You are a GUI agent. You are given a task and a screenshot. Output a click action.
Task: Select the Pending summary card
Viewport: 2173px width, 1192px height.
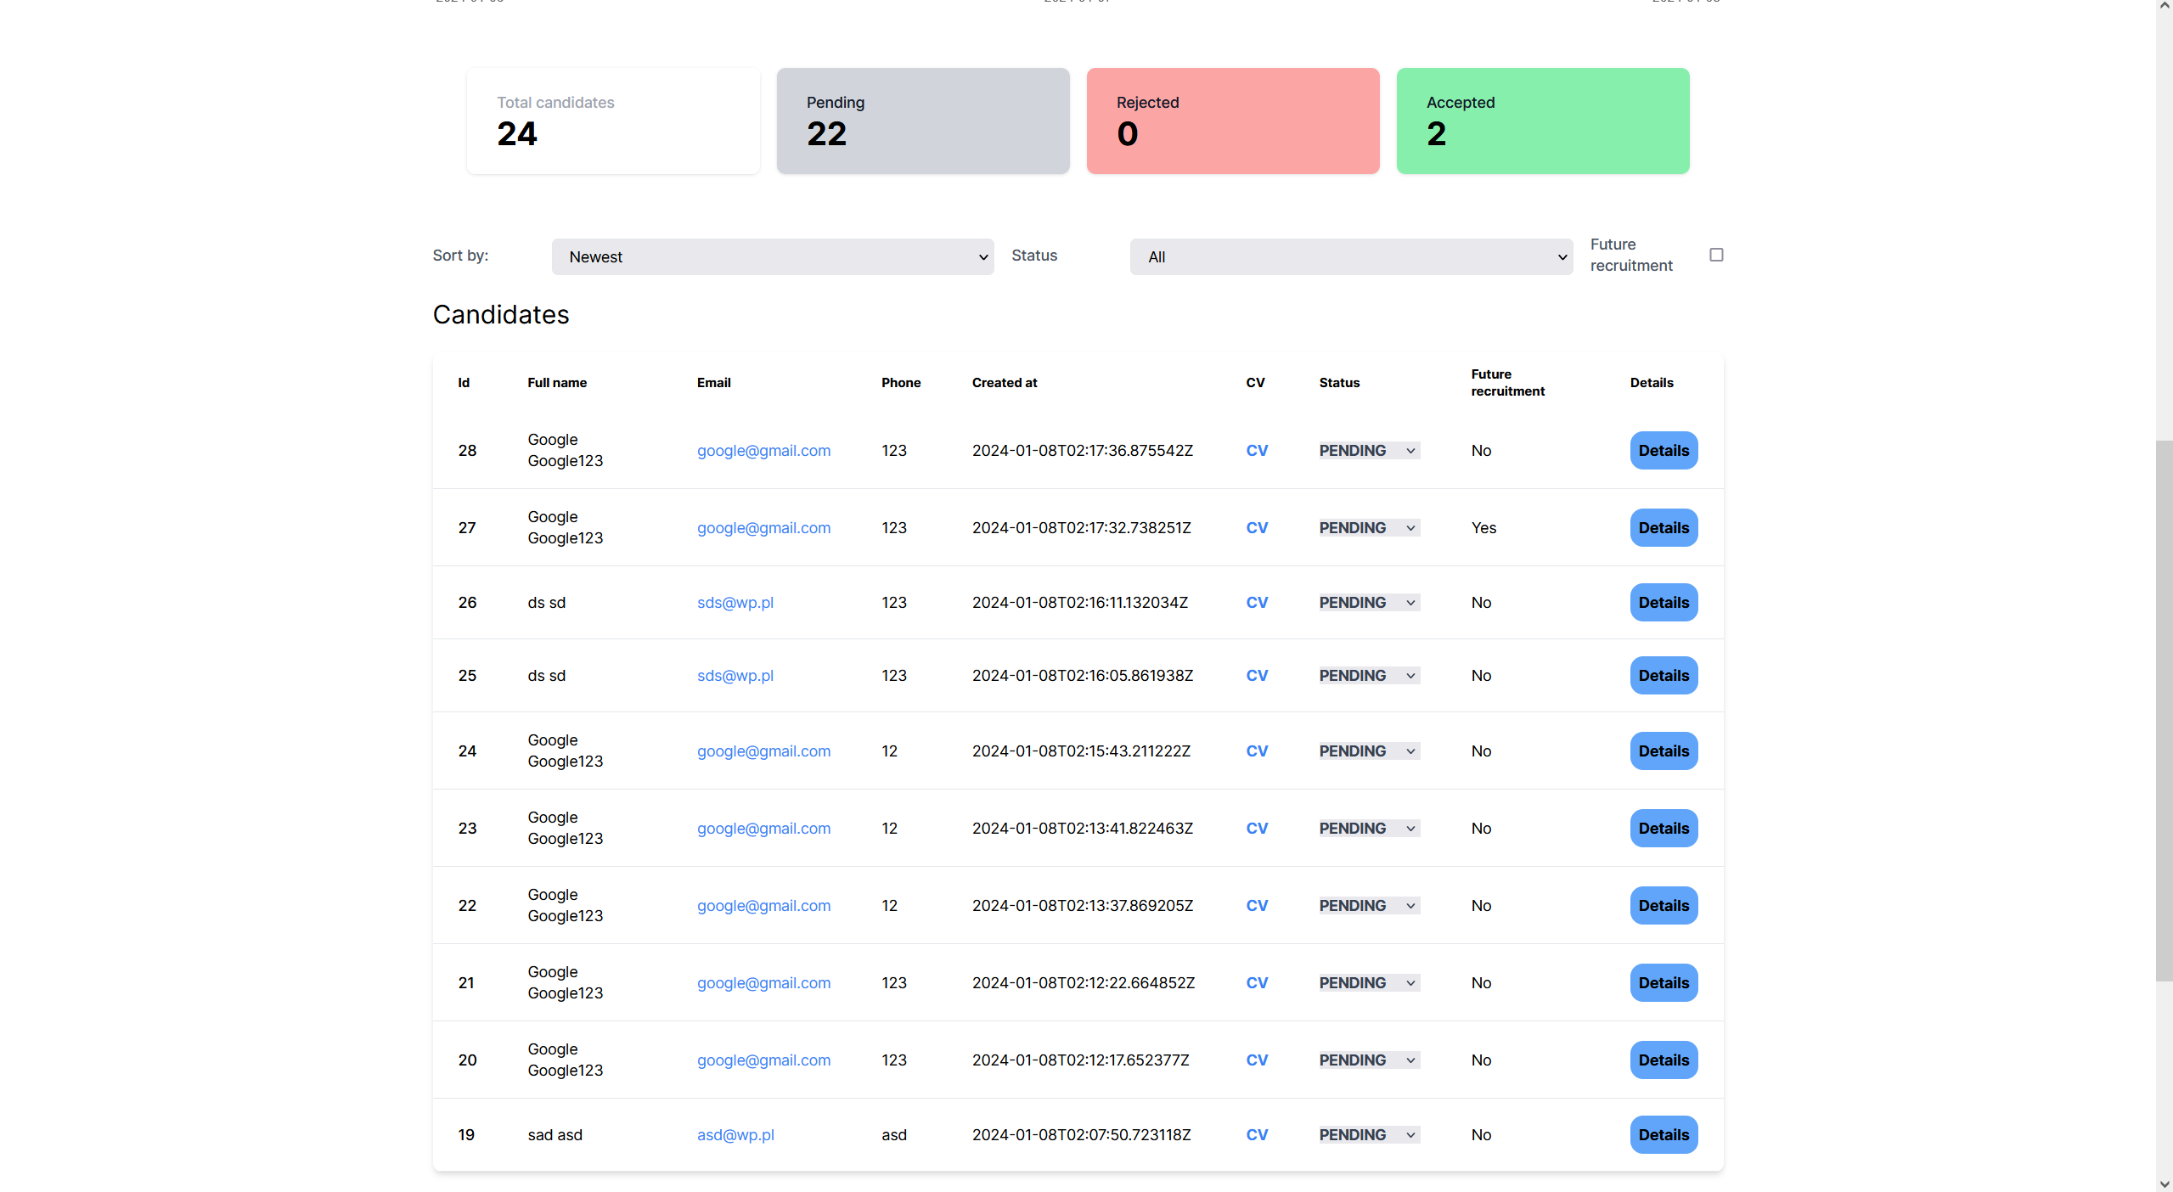pos(922,121)
